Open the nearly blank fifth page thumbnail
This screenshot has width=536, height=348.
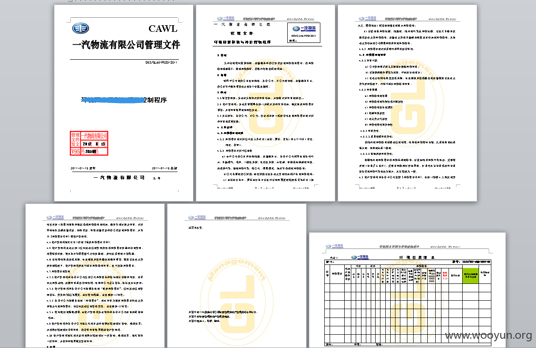coord(237,275)
